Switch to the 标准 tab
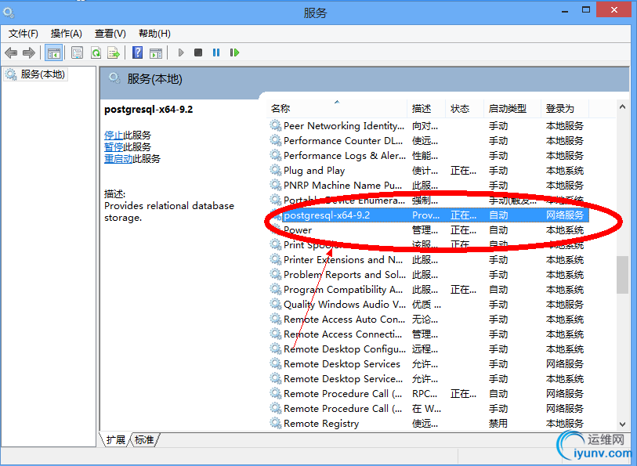The height and width of the screenshot is (466, 637). click(x=144, y=440)
